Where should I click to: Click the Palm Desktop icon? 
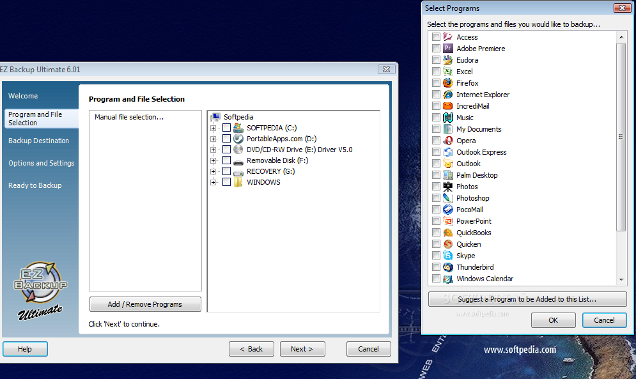click(448, 175)
